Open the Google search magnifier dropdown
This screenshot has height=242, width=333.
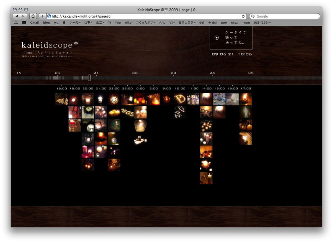pos(253,16)
